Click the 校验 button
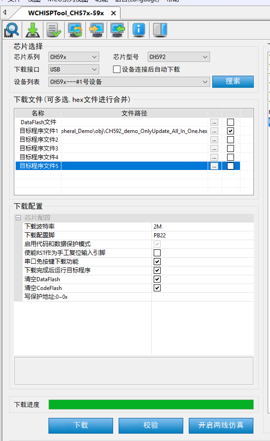 click(150, 425)
